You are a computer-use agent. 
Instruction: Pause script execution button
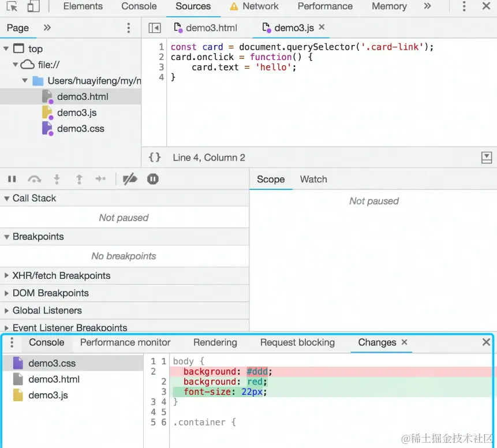(12, 179)
